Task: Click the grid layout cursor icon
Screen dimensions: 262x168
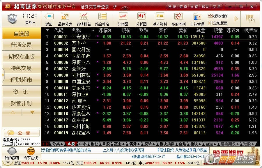Action: [250, 19]
